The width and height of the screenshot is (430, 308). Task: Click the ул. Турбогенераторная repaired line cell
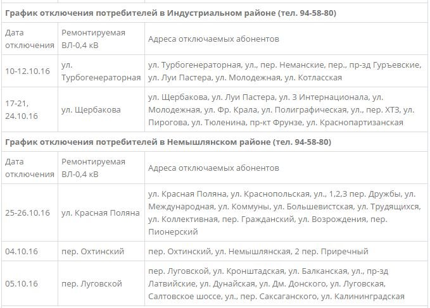(101, 71)
